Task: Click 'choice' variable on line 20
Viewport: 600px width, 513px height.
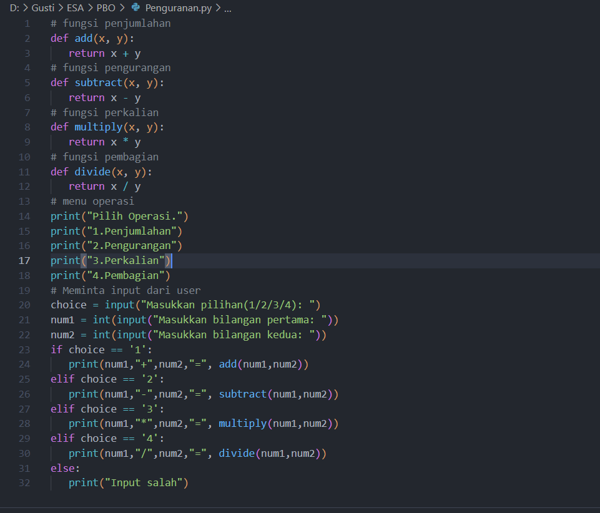Action: click(69, 305)
